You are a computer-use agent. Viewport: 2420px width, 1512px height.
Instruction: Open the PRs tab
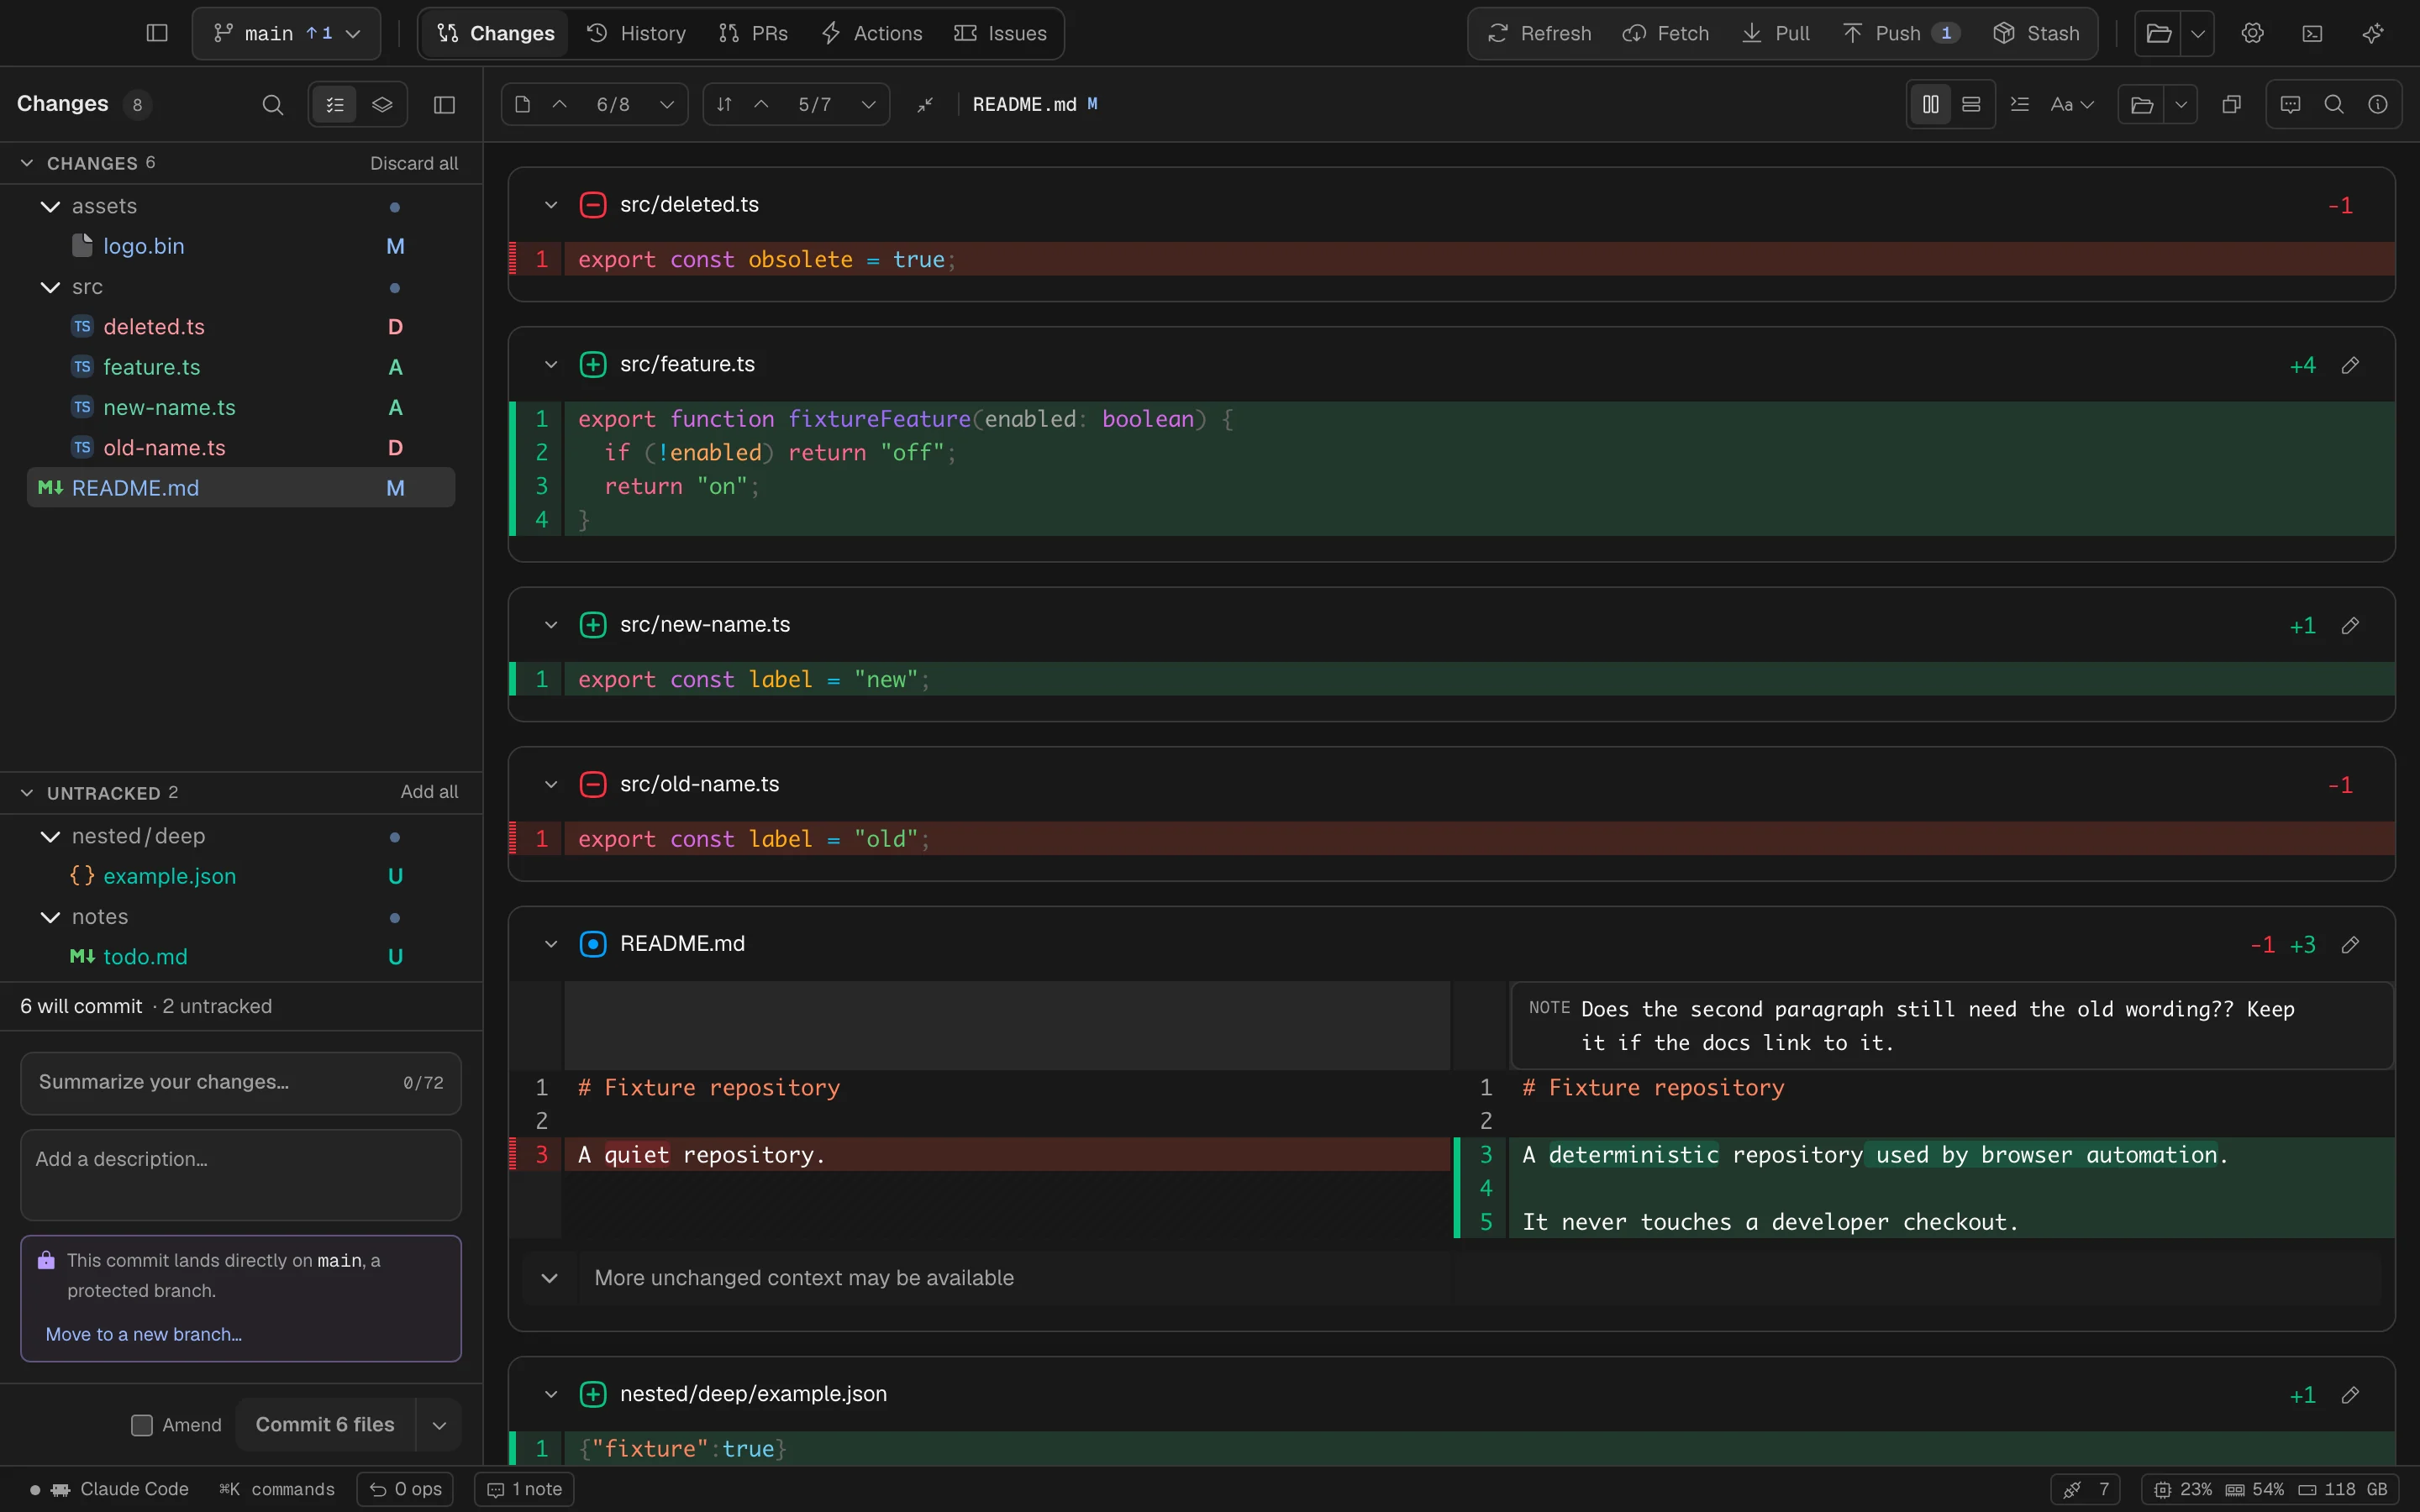(753, 33)
